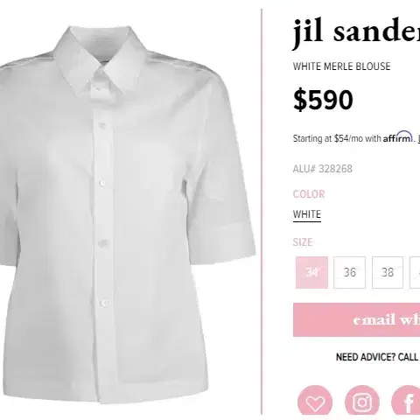This screenshot has height=420, width=420.
Task: Click the SIZE section label
Action: coord(303,242)
